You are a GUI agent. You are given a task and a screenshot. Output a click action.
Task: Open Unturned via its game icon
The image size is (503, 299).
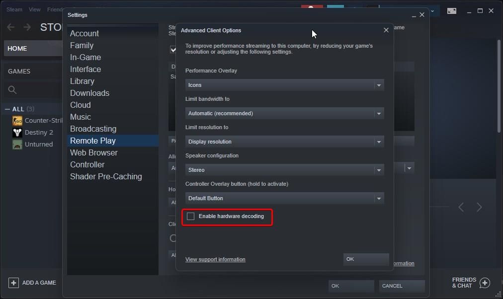click(16, 144)
